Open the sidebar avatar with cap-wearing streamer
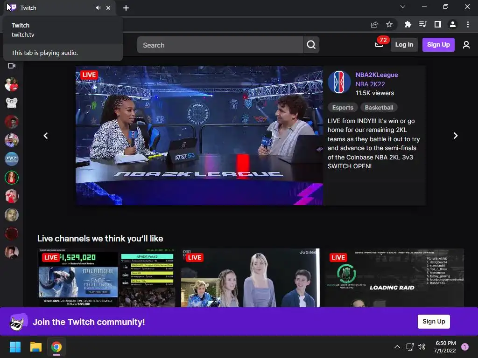Screen dimensions: 478x358 pyautogui.click(x=12, y=140)
